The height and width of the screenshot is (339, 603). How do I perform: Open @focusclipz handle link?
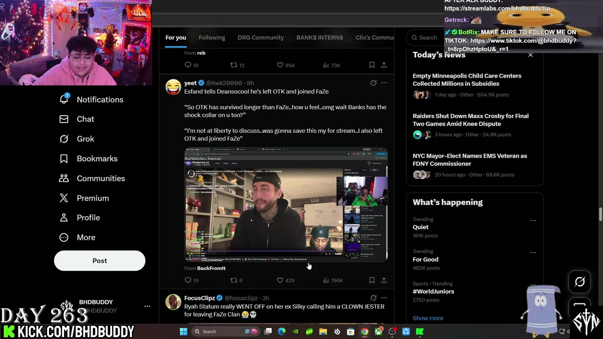[x=241, y=298]
